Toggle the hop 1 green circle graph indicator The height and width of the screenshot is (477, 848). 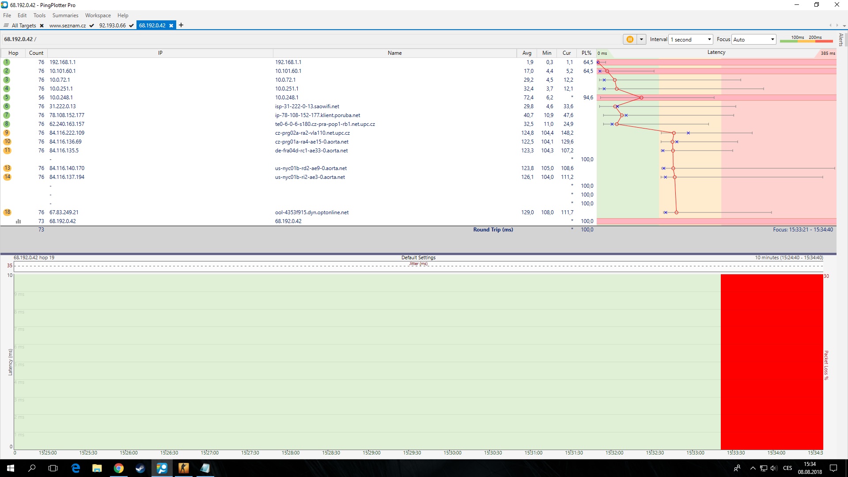[x=7, y=62]
